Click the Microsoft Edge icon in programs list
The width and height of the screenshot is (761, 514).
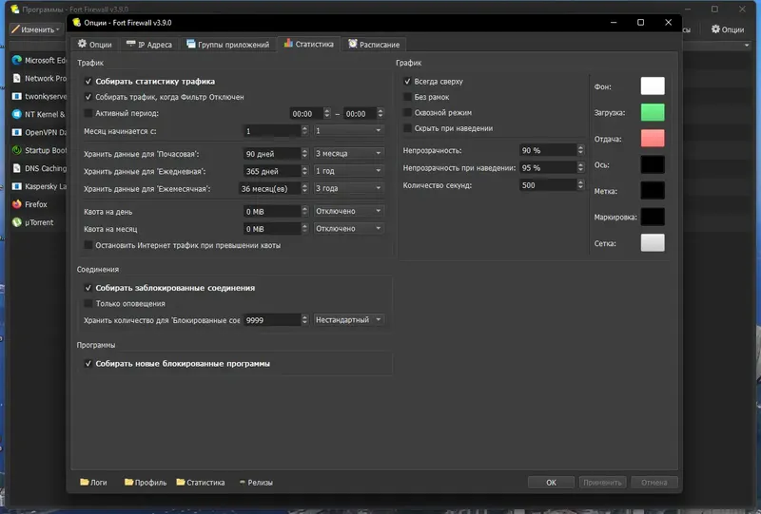(x=17, y=60)
